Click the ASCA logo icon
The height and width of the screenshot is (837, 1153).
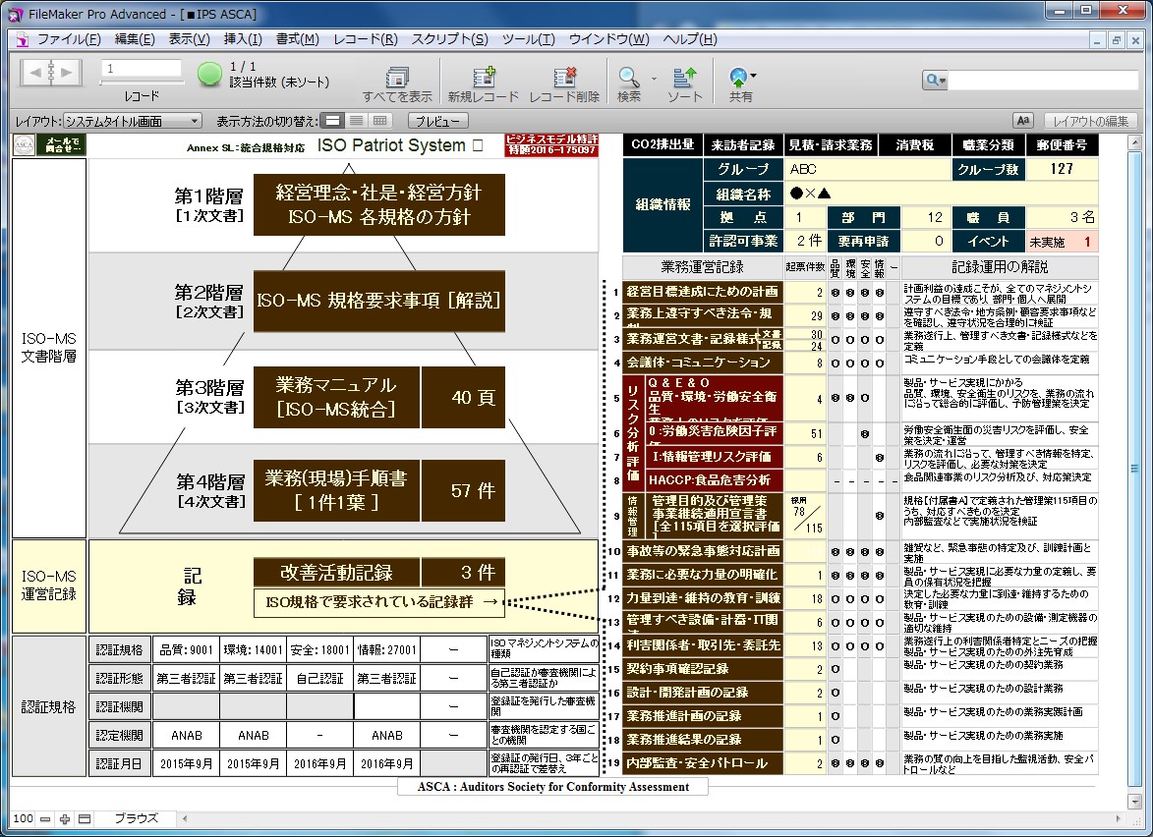tap(25, 144)
